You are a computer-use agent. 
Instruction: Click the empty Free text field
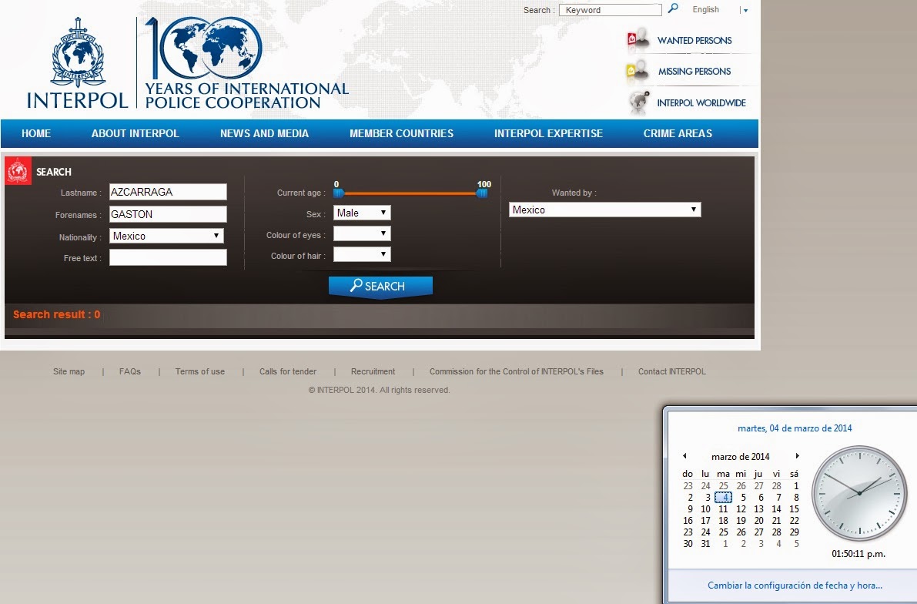168,257
